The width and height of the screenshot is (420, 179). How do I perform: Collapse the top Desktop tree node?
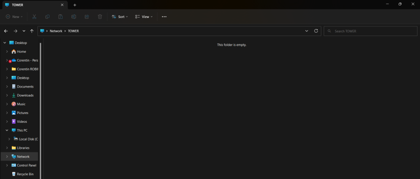click(5, 43)
